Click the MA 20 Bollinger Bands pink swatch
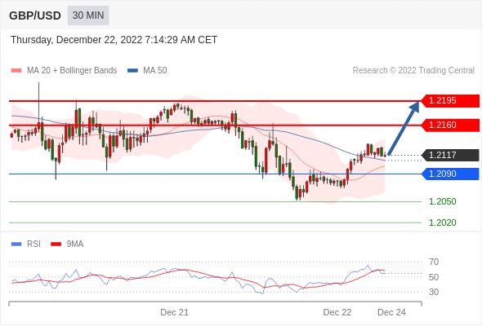This screenshot has height=326, width=482. point(16,71)
